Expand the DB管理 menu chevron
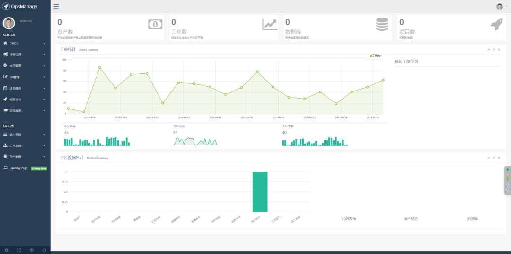511x254 pixels. (x=44, y=77)
